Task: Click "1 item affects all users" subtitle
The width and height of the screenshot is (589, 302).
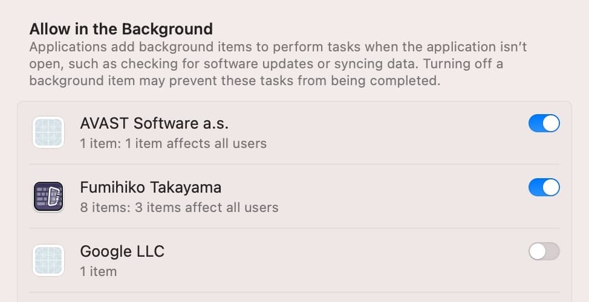Action: tap(173, 144)
